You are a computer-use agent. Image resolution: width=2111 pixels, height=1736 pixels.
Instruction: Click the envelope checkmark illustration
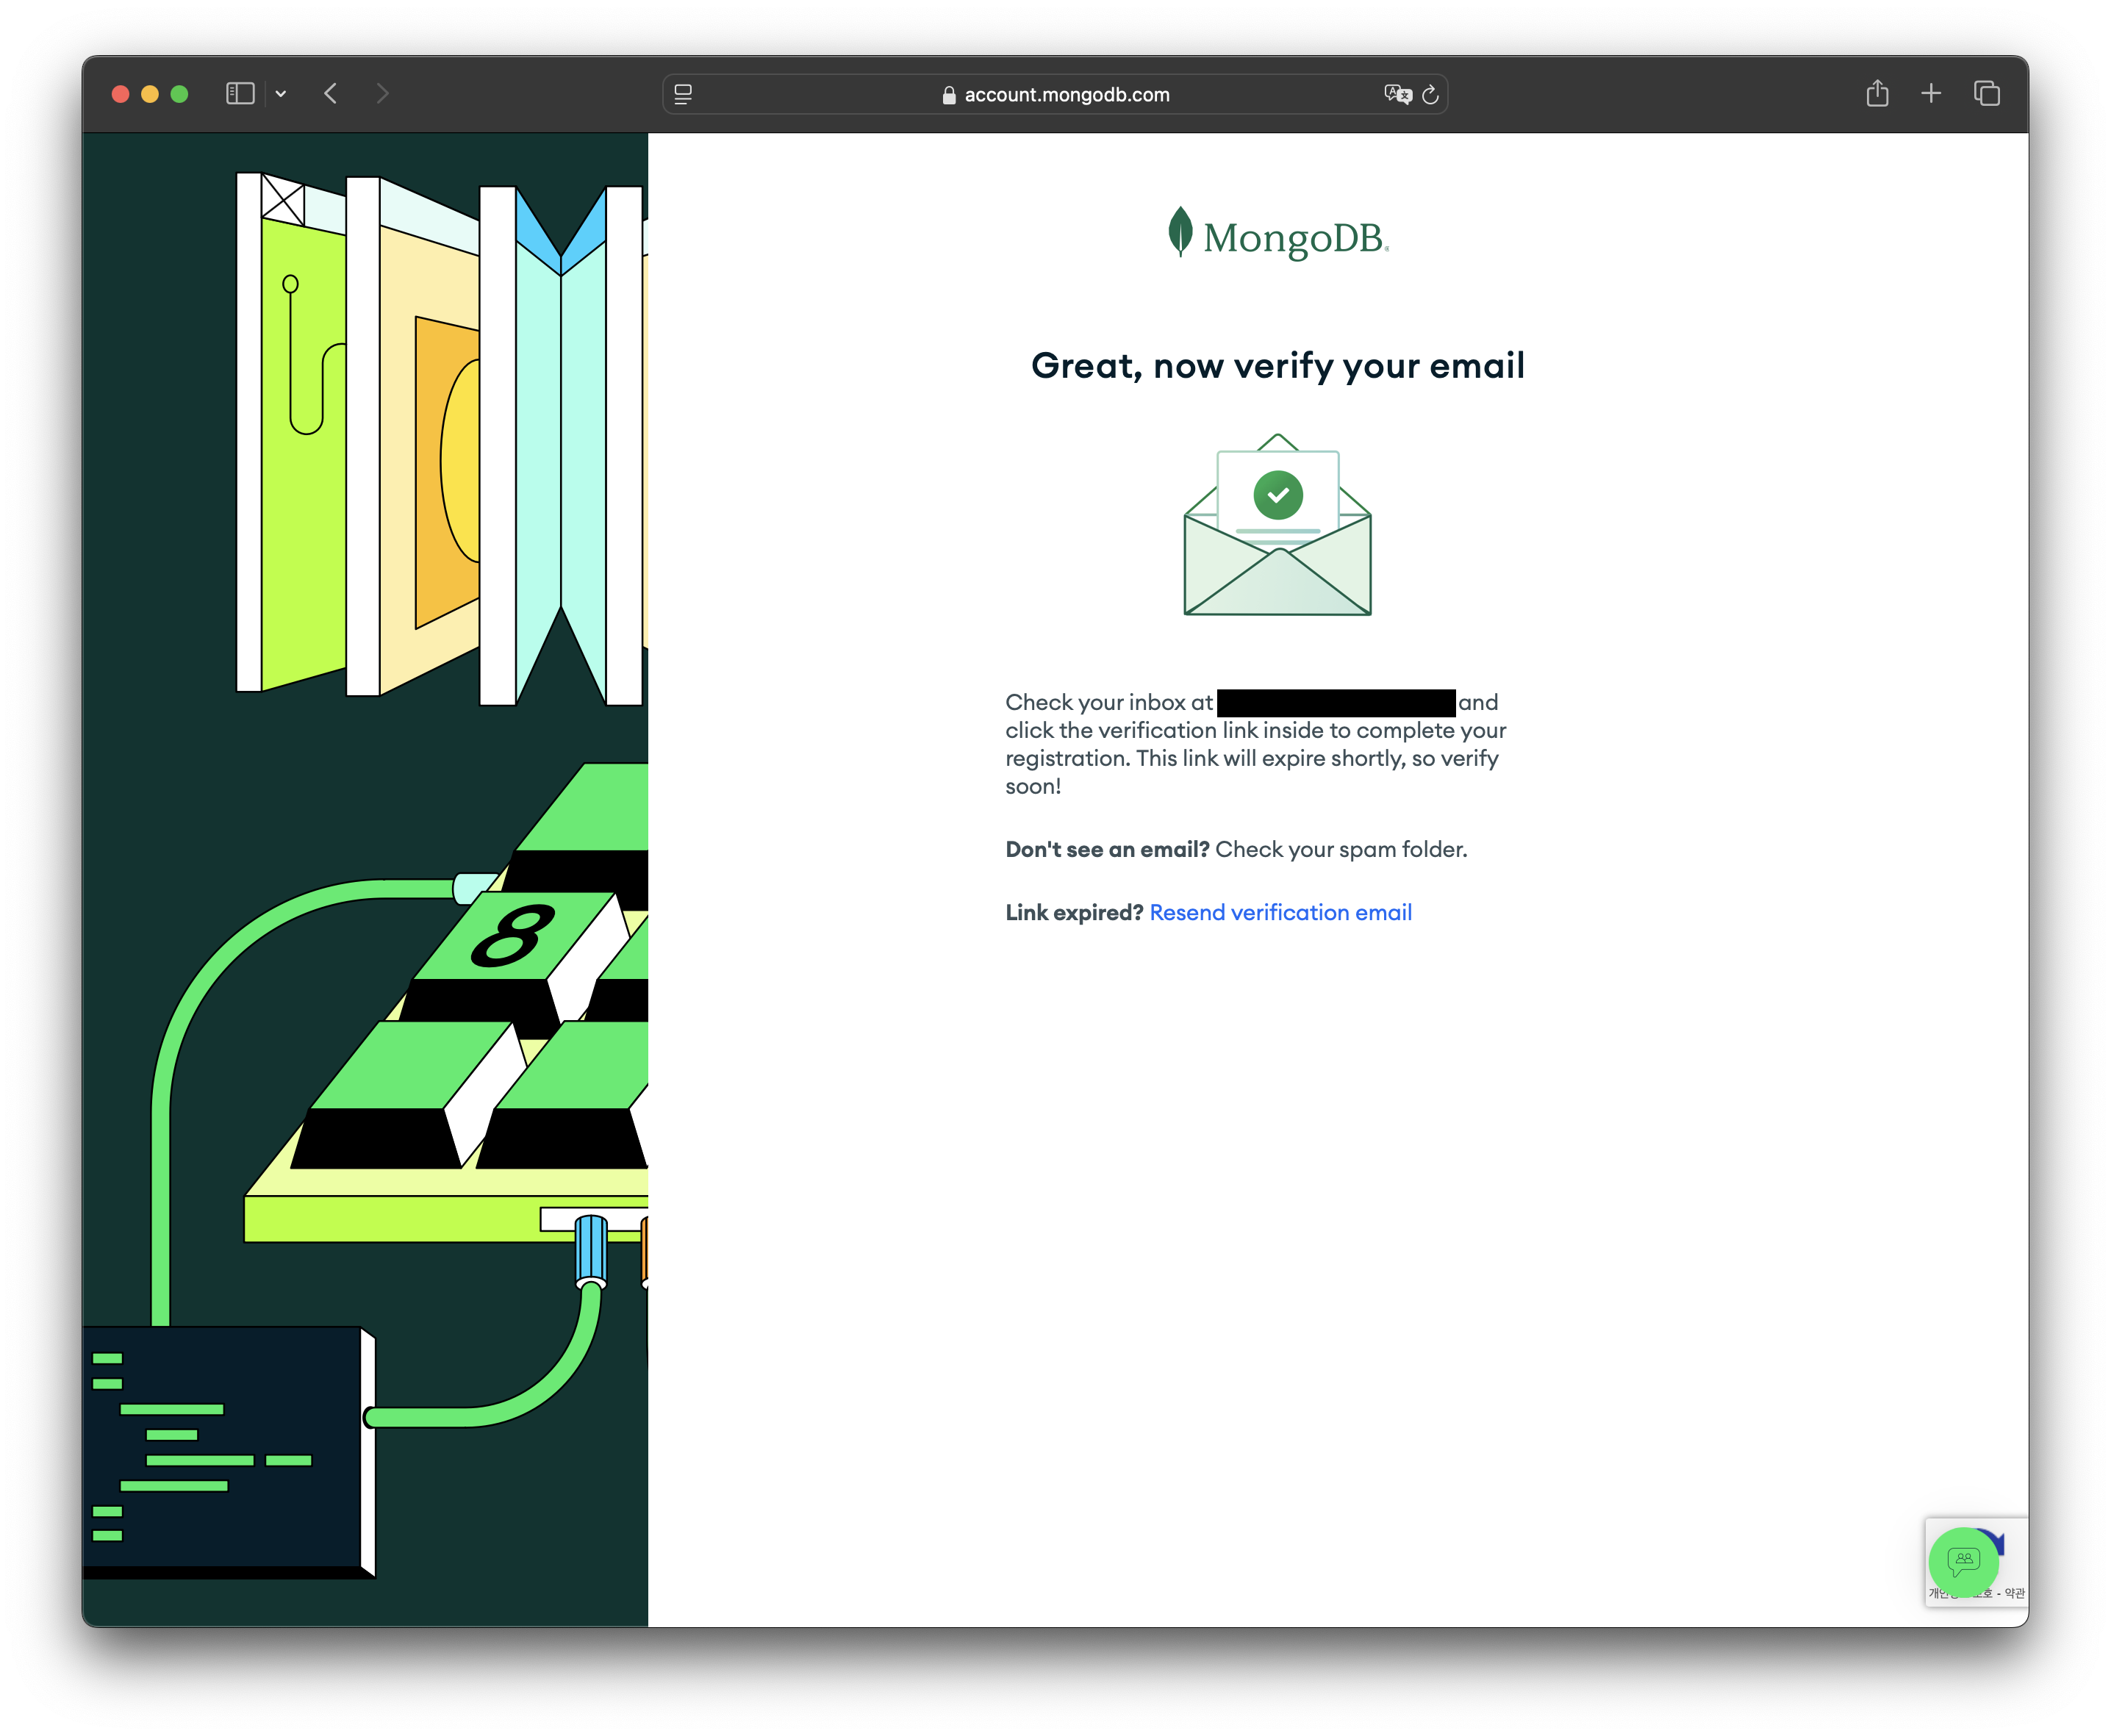click(x=1277, y=525)
